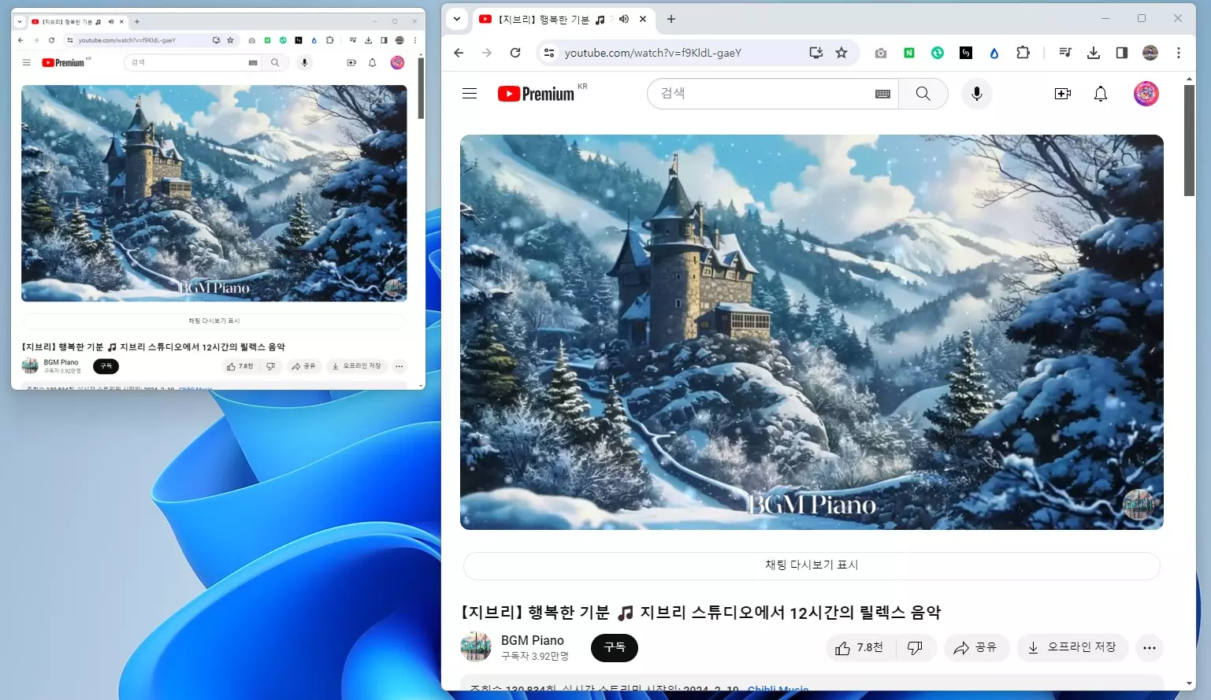
Task: Open the Chibli Music link
Action: pyautogui.click(x=778, y=689)
